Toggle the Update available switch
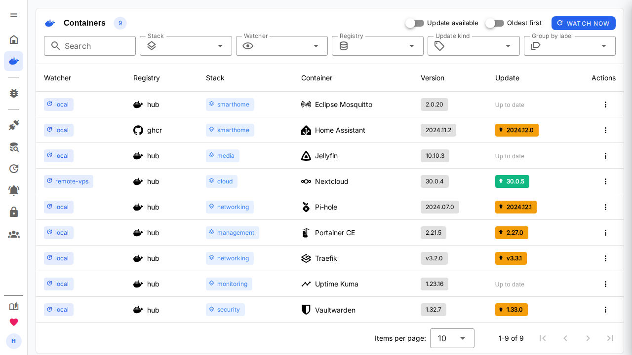The height and width of the screenshot is (355, 632). coord(415,23)
